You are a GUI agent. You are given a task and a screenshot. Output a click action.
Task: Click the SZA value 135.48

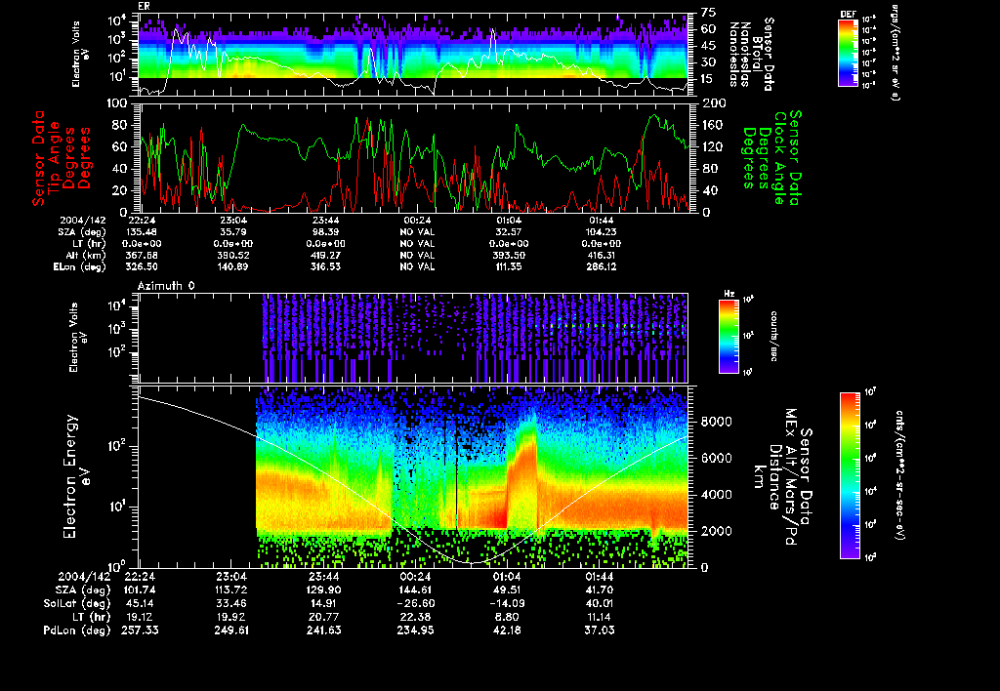point(143,232)
